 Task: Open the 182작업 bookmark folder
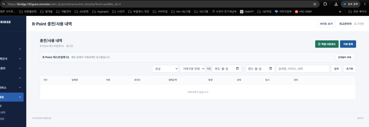(264, 11)
